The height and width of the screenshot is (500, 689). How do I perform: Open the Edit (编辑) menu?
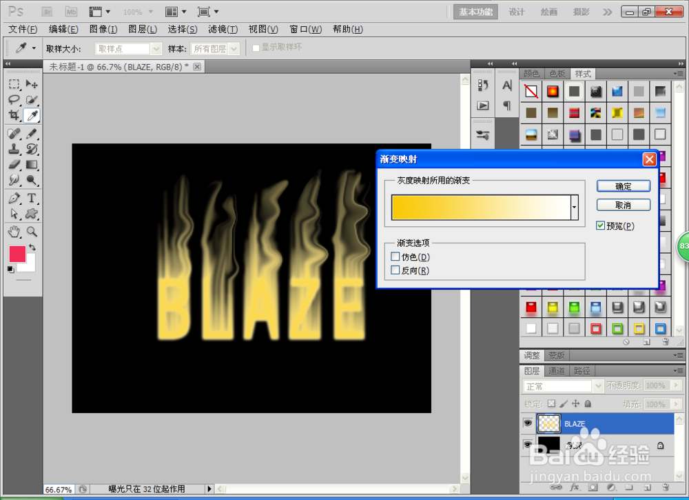click(x=63, y=29)
